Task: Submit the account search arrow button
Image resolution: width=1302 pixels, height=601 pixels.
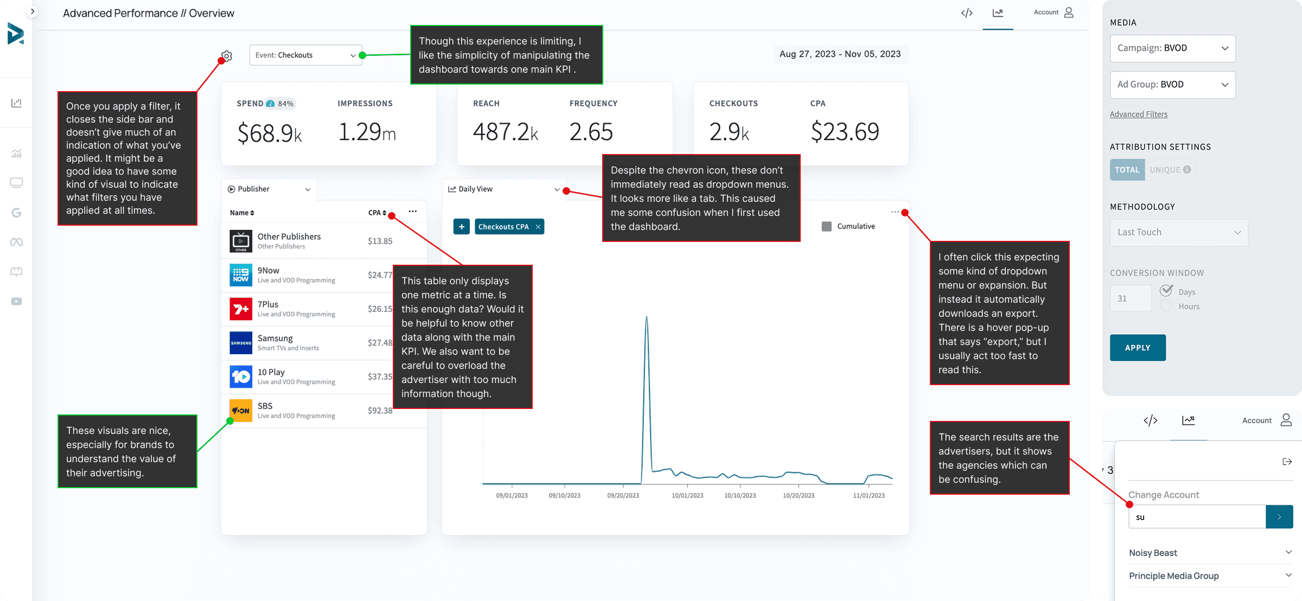Action: [x=1279, y=517]
